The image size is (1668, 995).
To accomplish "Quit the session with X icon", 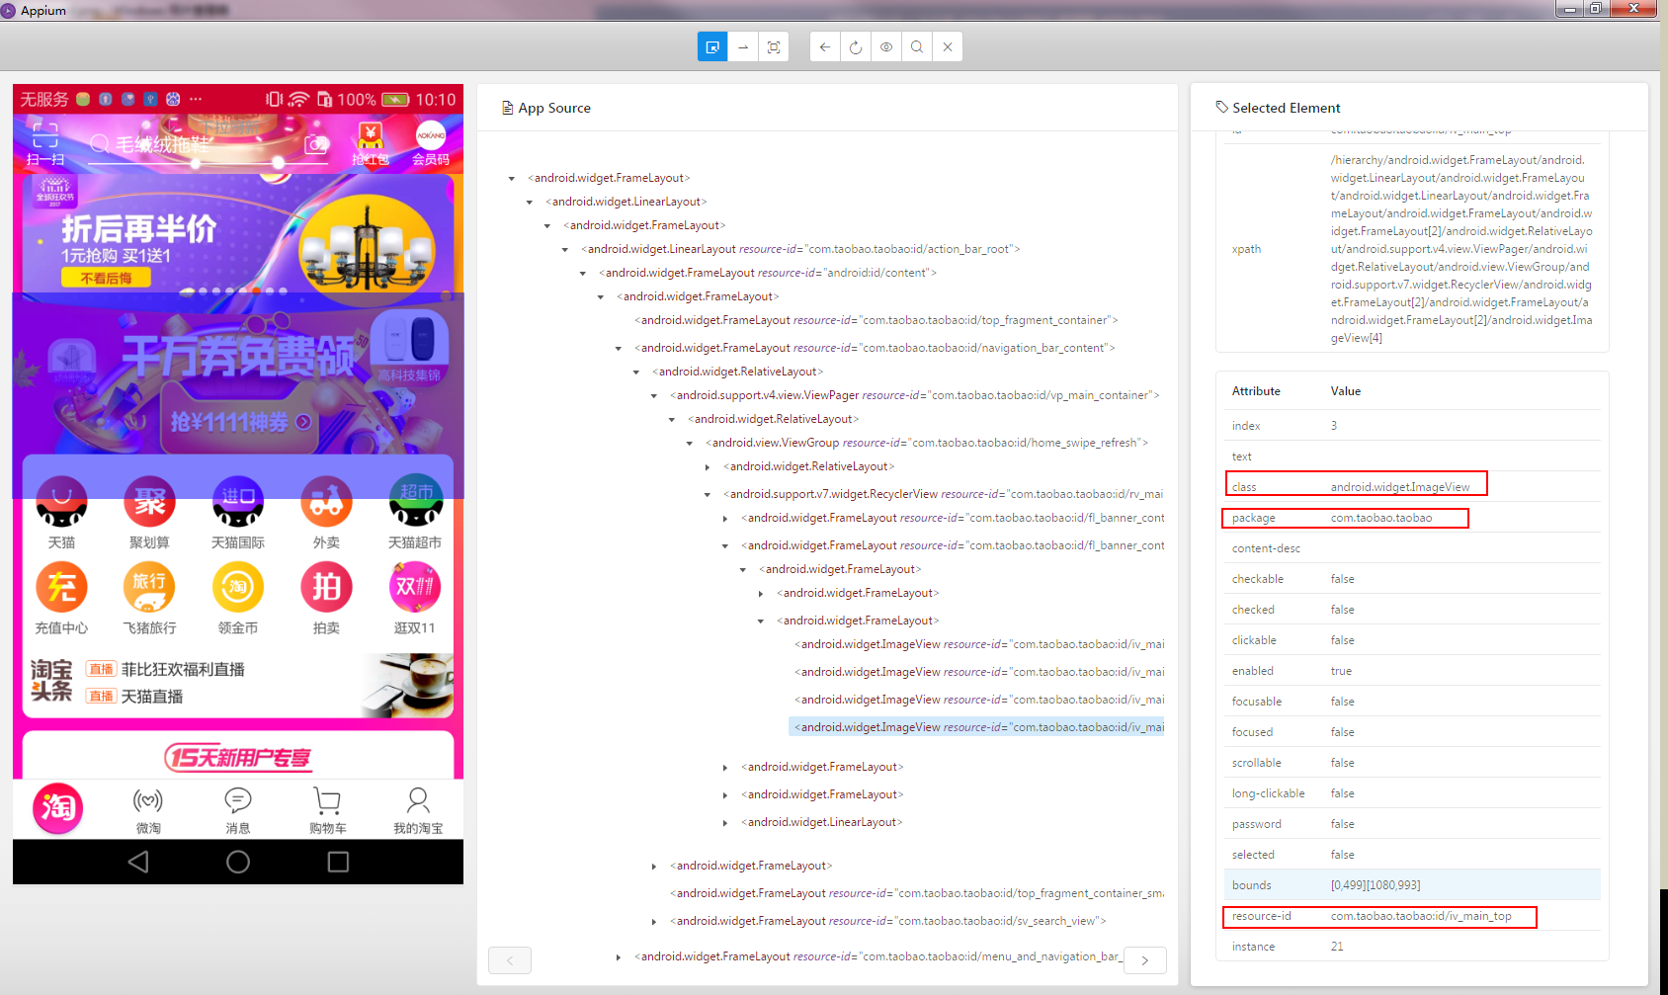I will tap(948, 46).
